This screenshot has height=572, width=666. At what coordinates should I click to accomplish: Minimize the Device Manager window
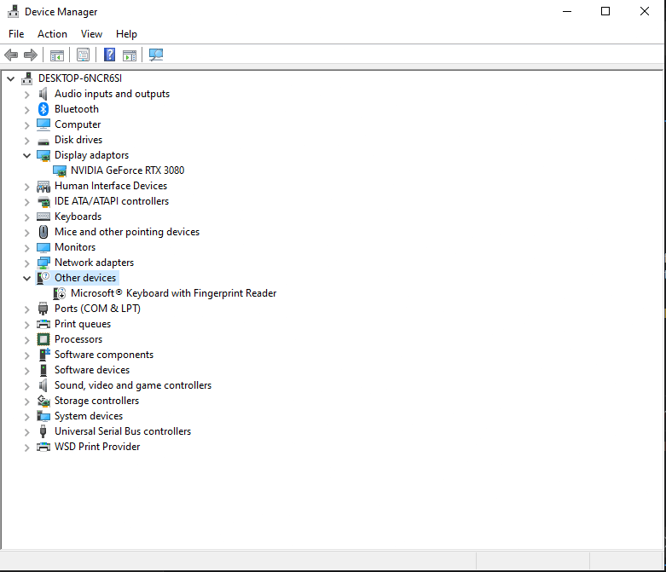coord(567,11)
